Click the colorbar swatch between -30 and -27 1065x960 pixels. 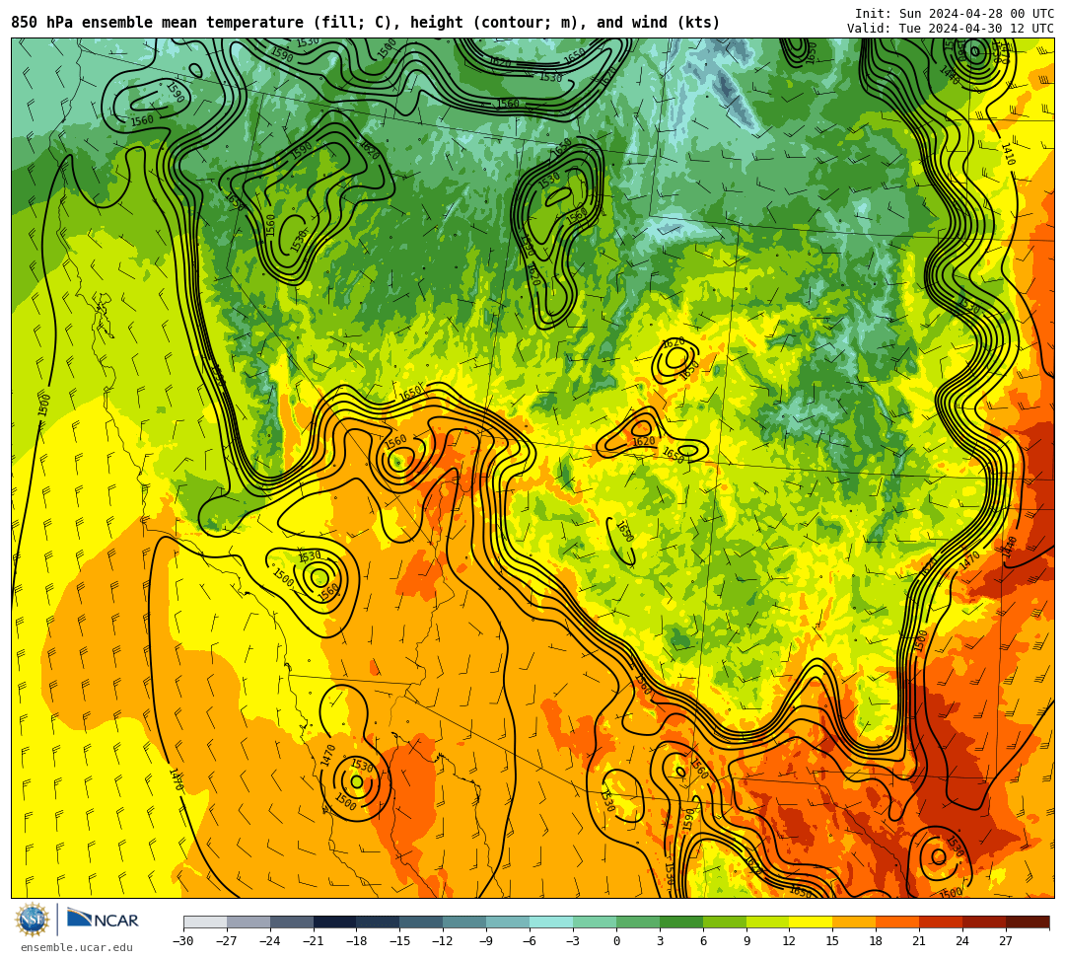click(x=205, y=922)
